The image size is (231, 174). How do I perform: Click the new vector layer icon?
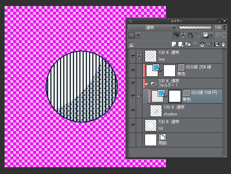click(x=181, y=44)
